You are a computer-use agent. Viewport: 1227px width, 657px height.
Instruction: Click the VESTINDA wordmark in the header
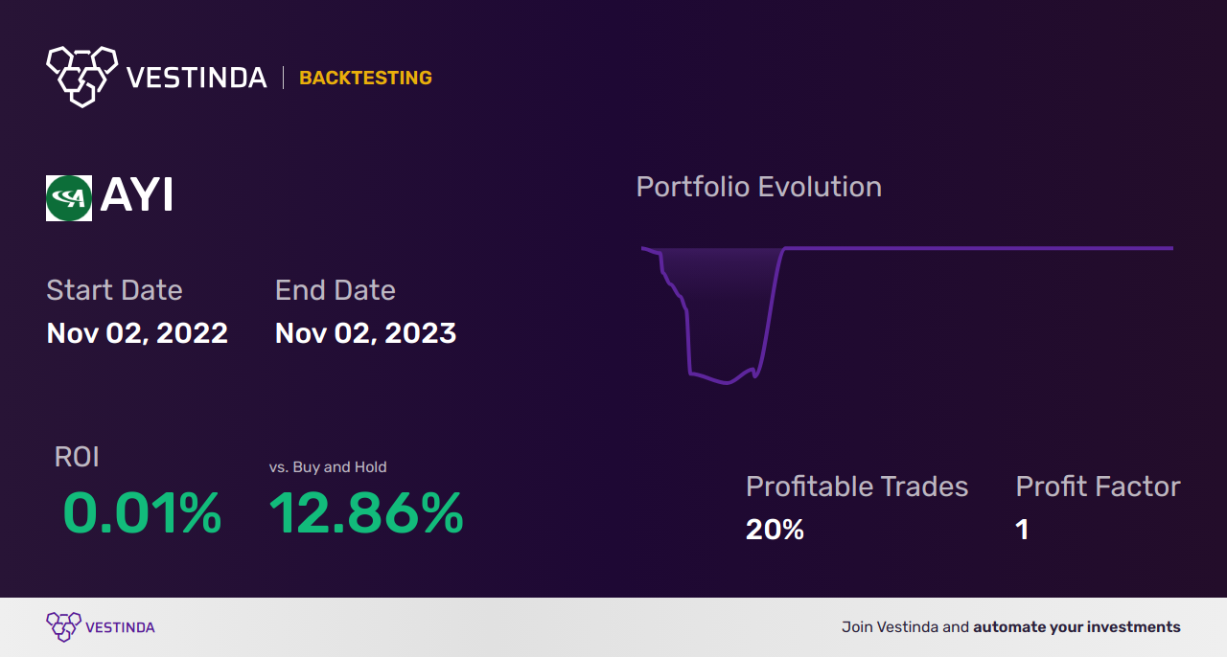[197, 78]
